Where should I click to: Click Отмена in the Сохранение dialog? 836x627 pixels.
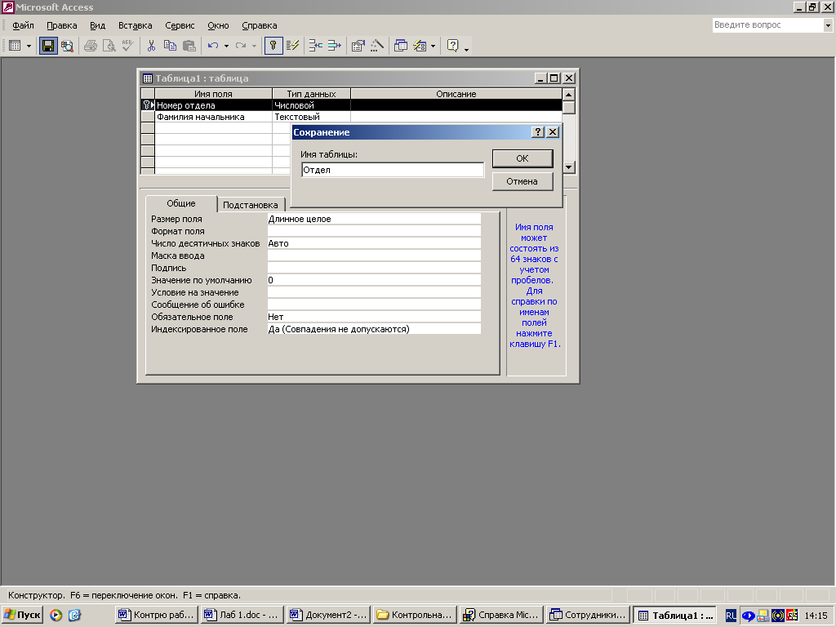pyautogui.click(x=522, y=181)
